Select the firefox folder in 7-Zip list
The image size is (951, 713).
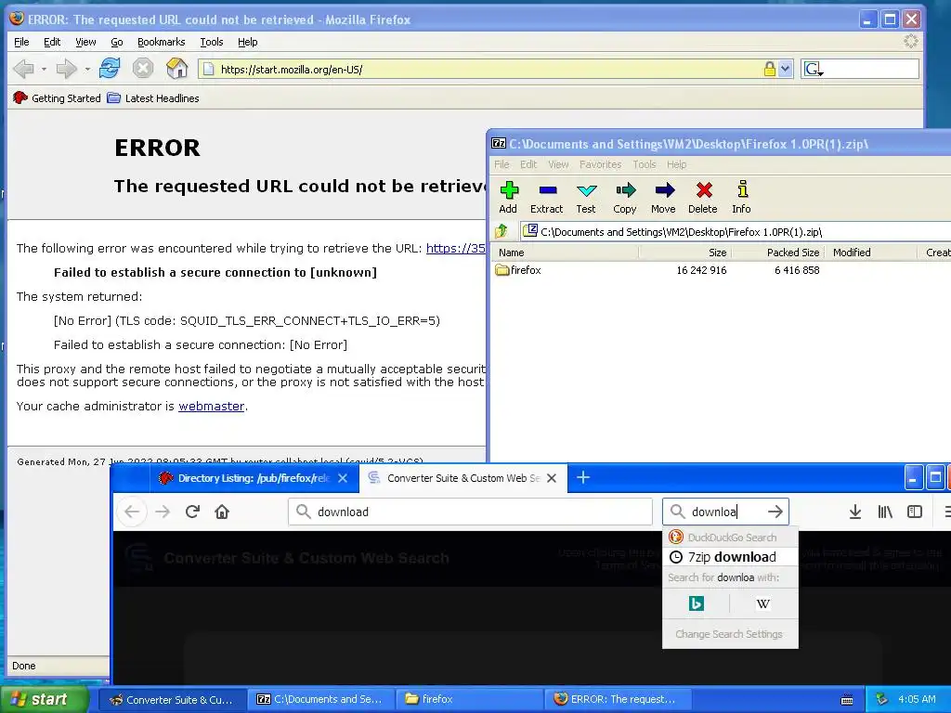518,270
